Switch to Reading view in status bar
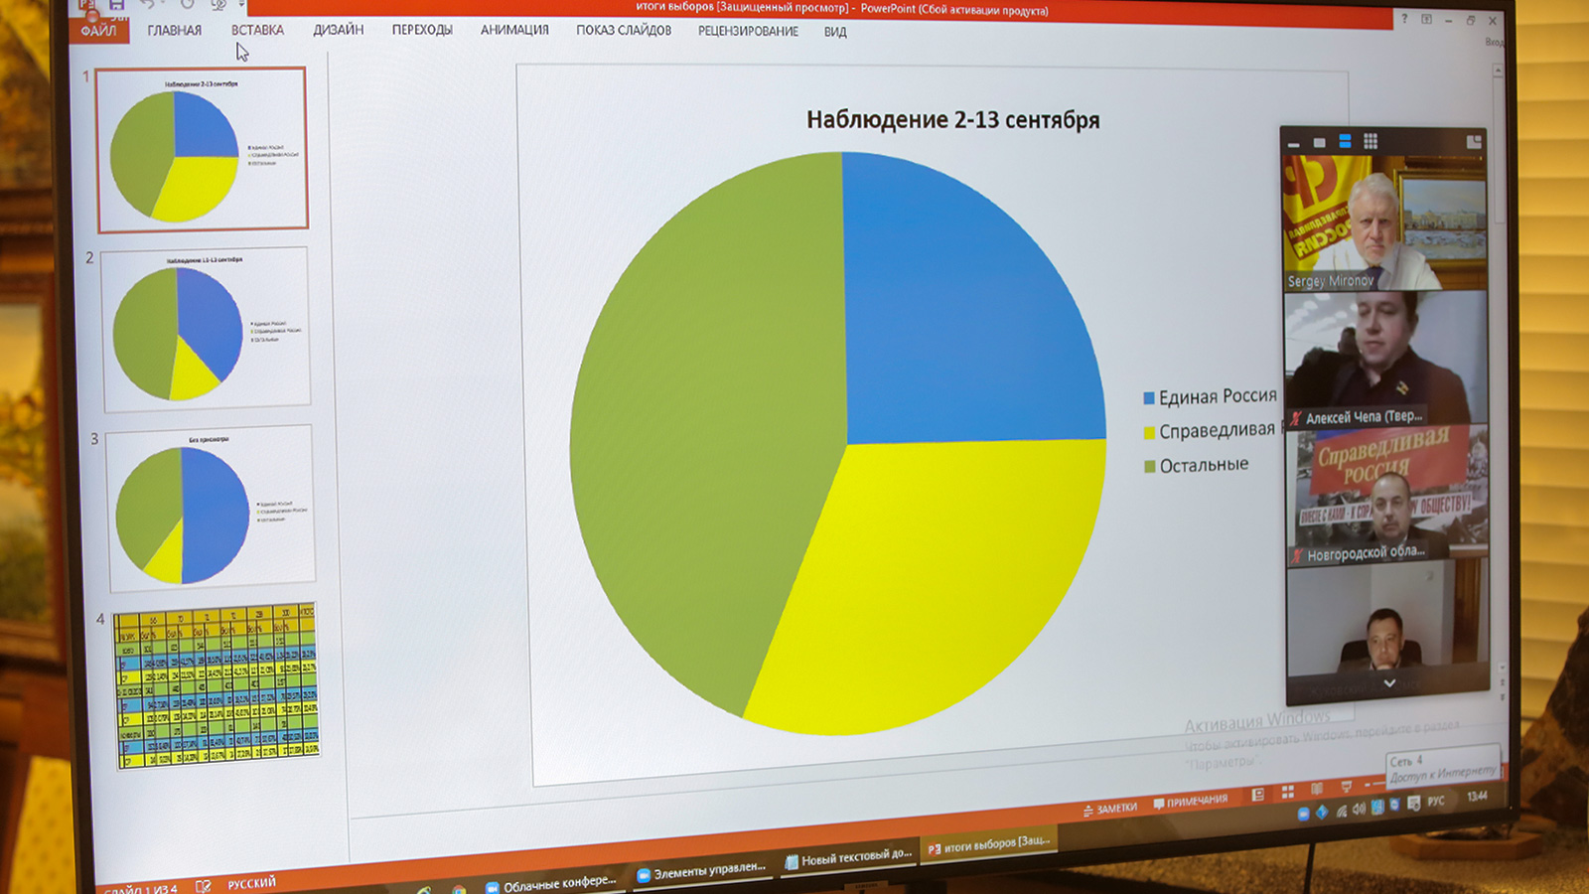 [x=1317, y=789]
